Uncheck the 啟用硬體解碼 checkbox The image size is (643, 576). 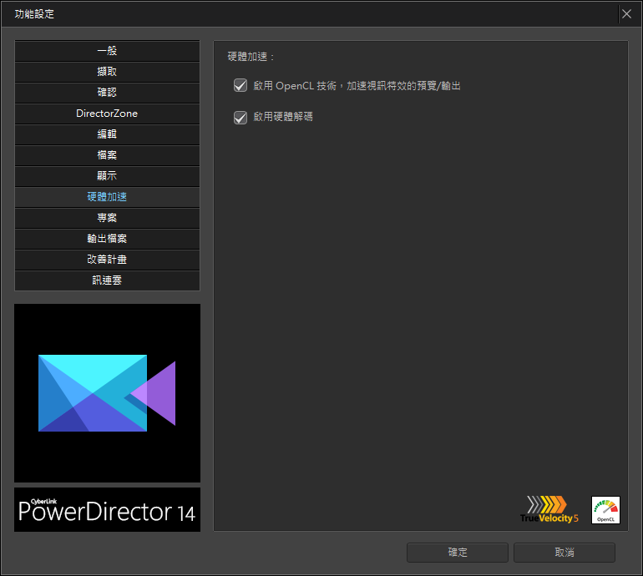point(240,118)
